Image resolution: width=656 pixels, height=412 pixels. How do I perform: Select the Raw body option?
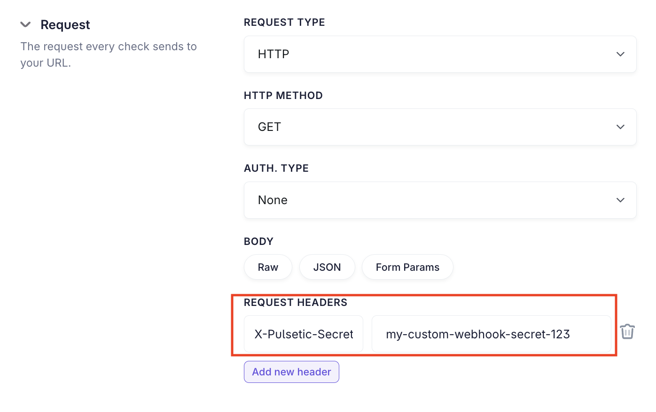pos(268,267)
